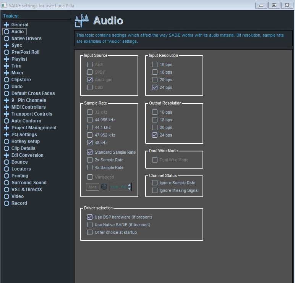Expand the Playlist topic plus icon
This screenshot has width=295, height=283.
tap(6, 59)
